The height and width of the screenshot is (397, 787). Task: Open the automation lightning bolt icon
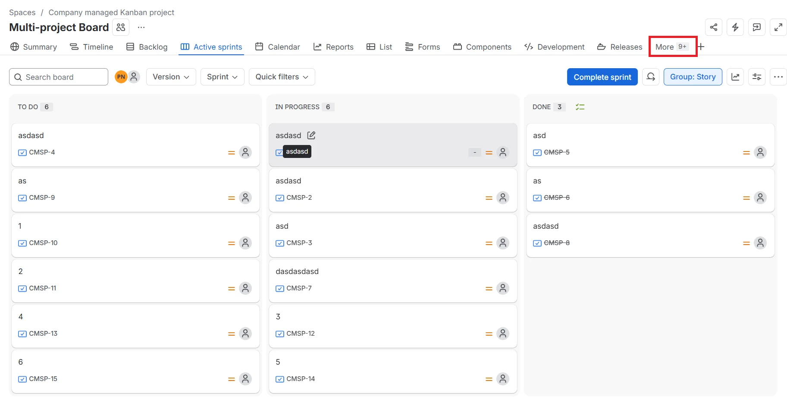pos(735,27)
